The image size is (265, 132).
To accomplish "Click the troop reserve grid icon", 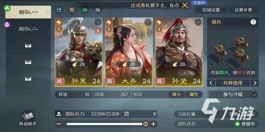I will (x=126, y=114).
